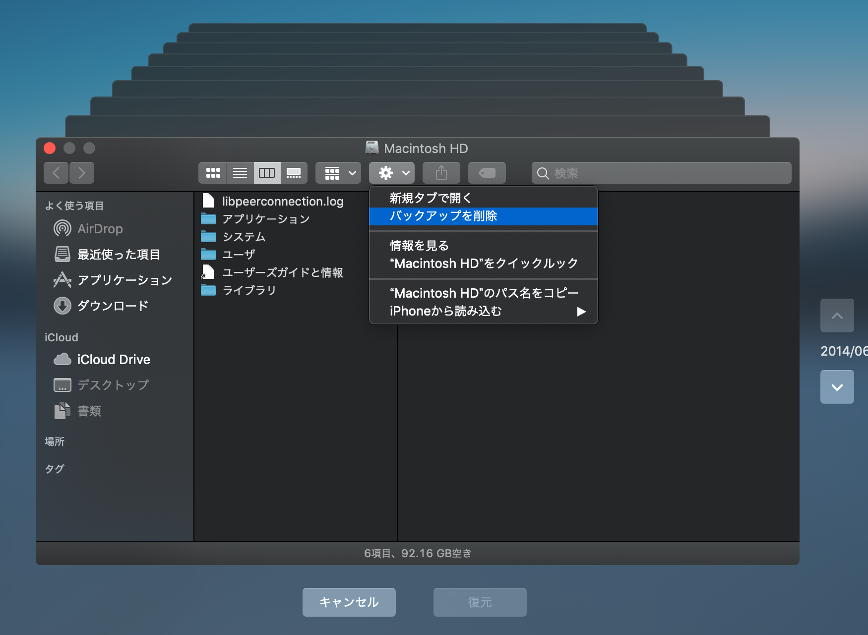Click the 最近使った項目 sidebar icon
Image resolution: width=868 pixels, height=635 pixels.
point(62,254)
